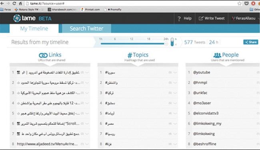Expand the aljadeed.tv link row chevron
260x150 pixels.
(x=87, y=144)
